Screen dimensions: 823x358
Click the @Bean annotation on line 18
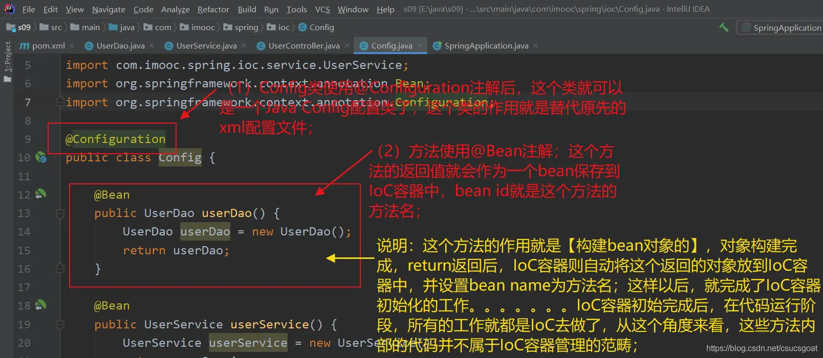(112, 305)
